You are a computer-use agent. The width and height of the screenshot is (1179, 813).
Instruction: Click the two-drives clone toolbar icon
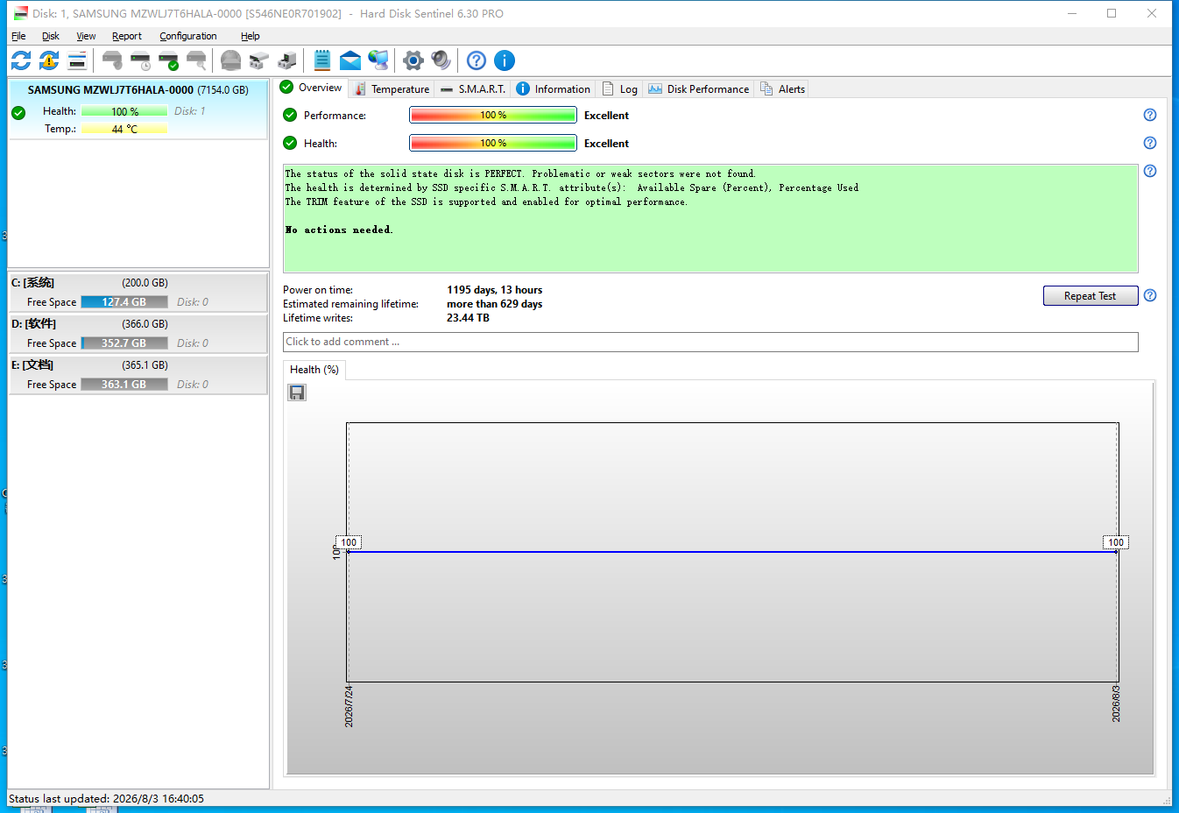click(258, 60)
